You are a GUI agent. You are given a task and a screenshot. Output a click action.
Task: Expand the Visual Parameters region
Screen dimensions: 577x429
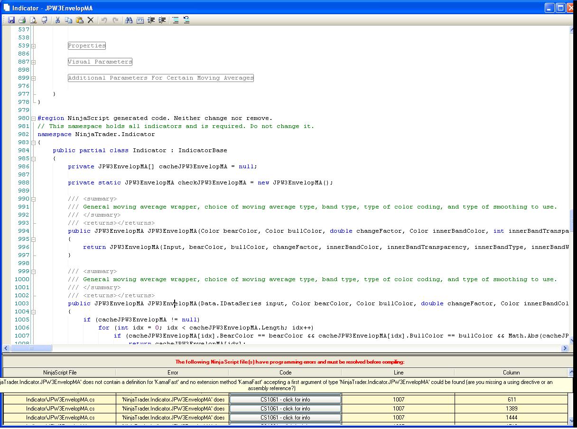tap(34, 62)
